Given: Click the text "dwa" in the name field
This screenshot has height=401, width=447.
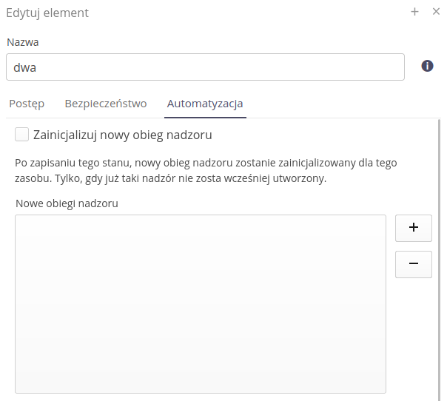Looking at the screenshot, I should pos(25,67).
